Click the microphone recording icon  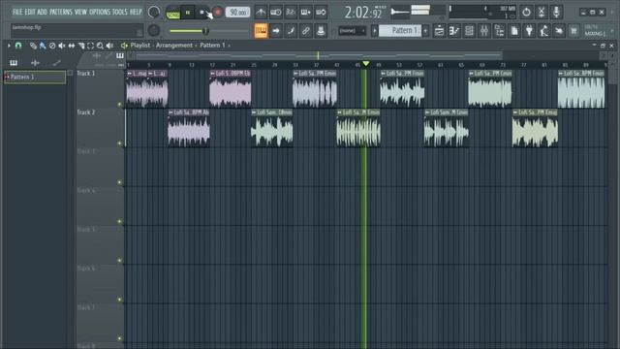556,13
